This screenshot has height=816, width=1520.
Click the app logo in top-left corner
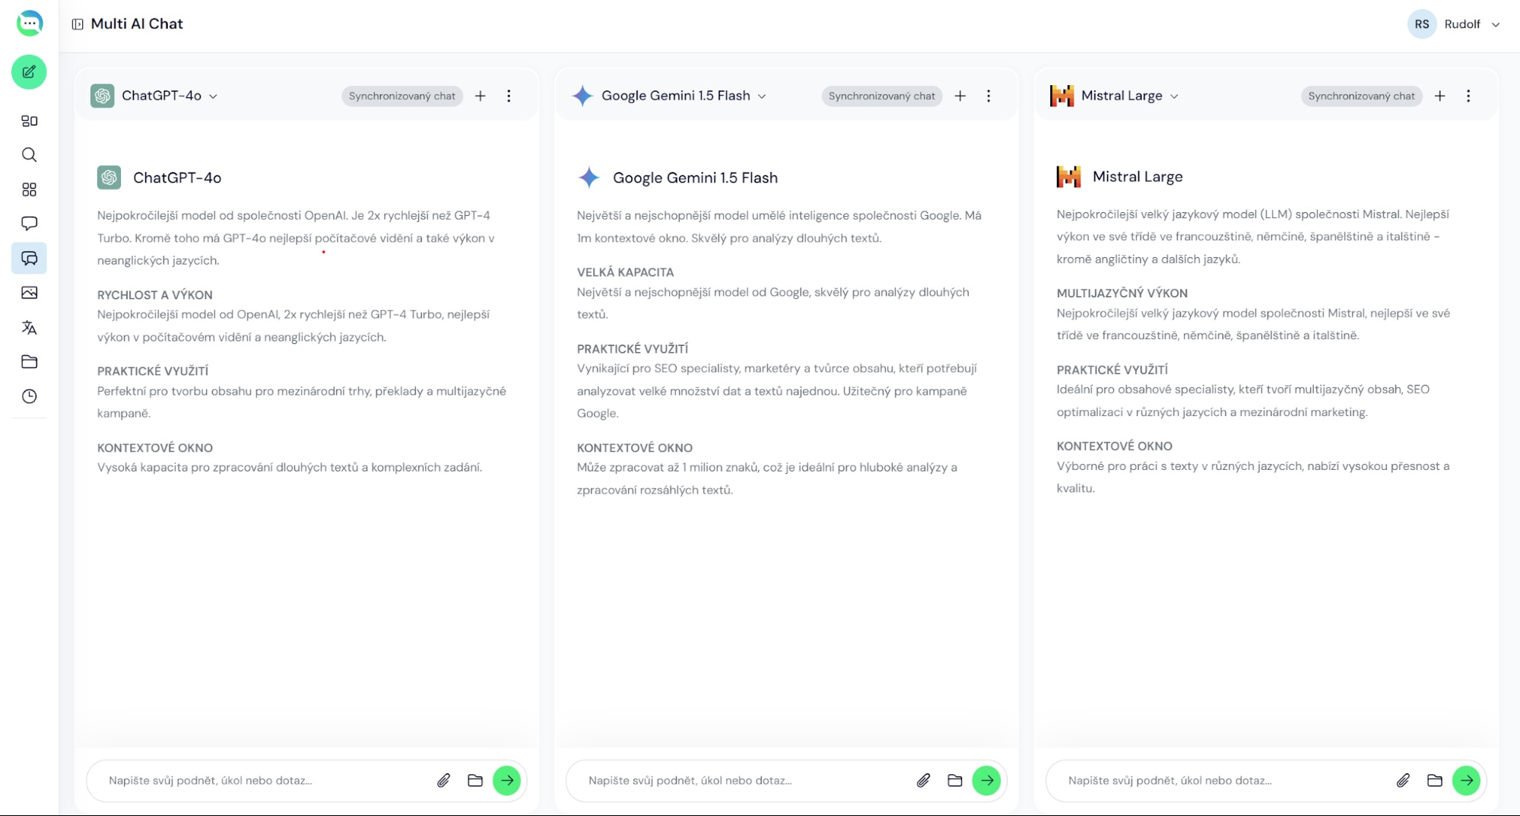[29, 23]
